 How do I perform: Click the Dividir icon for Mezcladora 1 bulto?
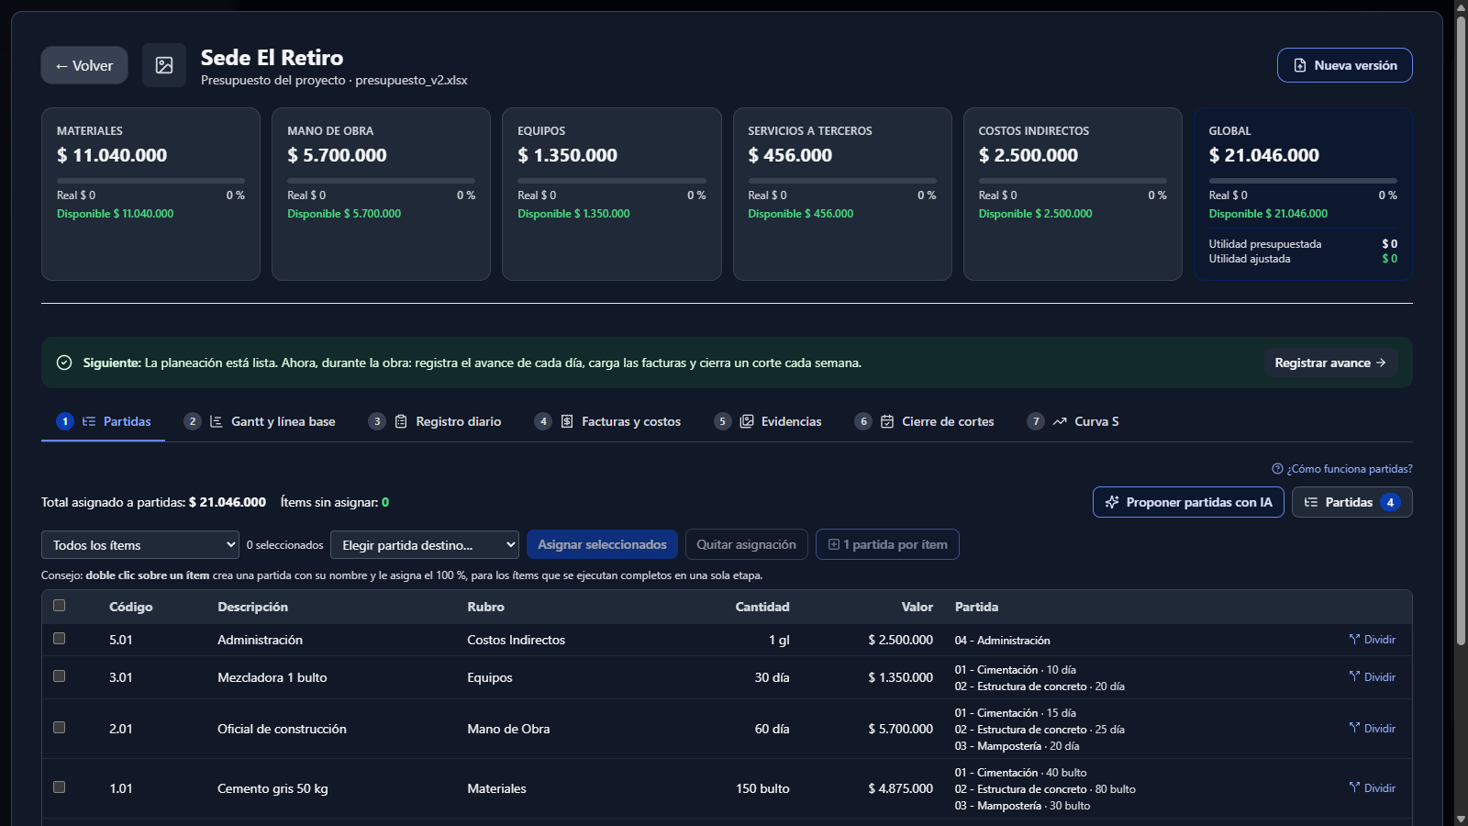[x=1354, y=677]
